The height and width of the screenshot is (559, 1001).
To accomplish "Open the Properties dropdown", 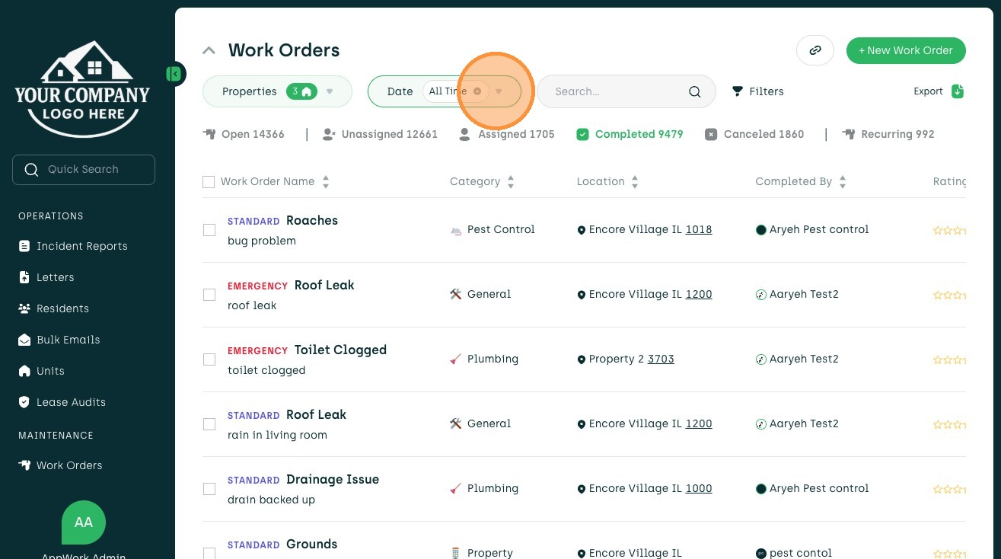I will point(277,91).
